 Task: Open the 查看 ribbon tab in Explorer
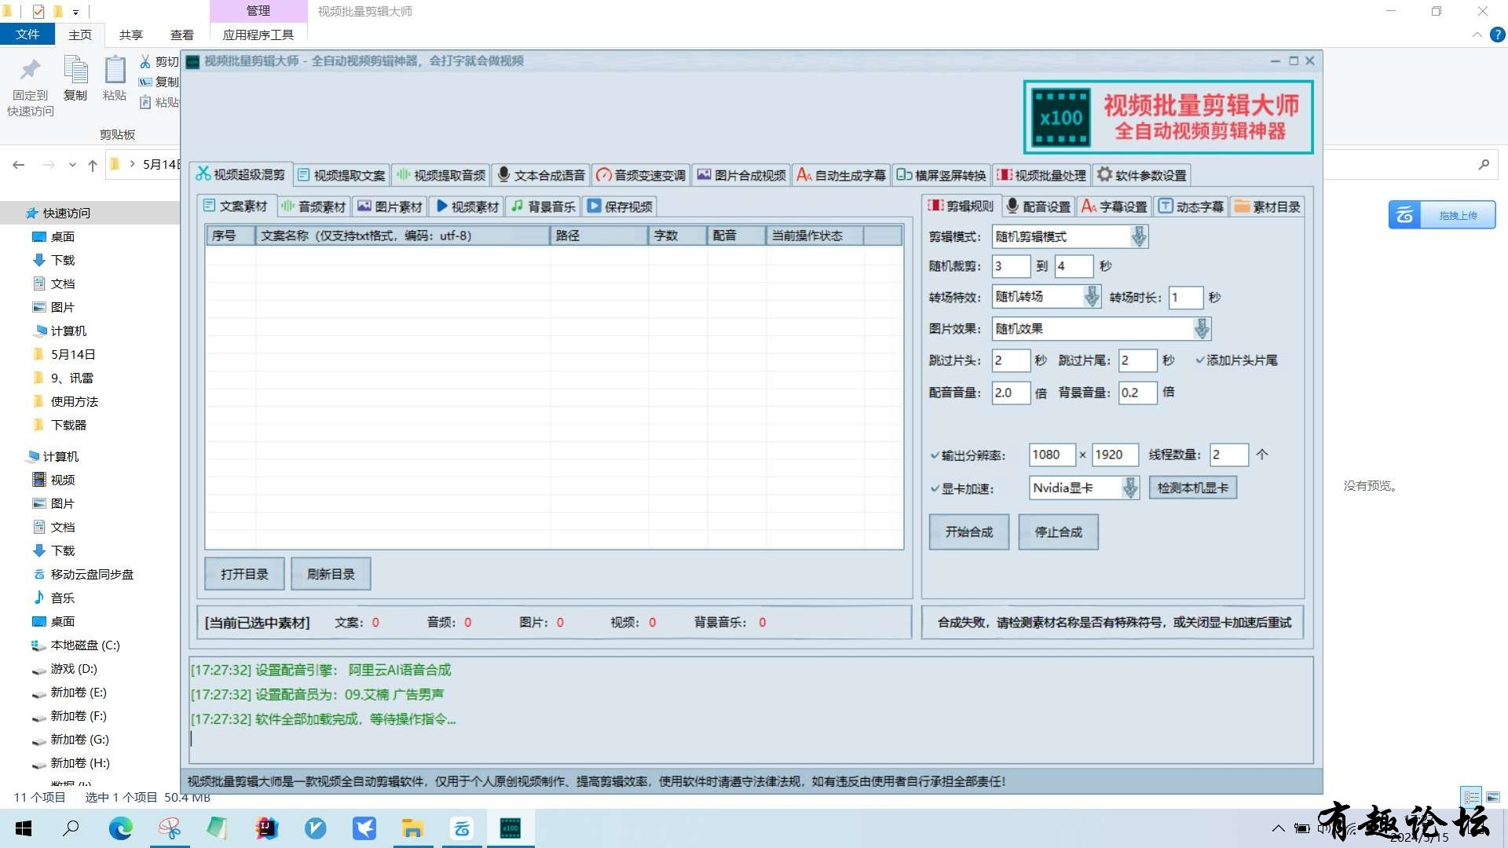pyautogui.click(x=181, y=35)
